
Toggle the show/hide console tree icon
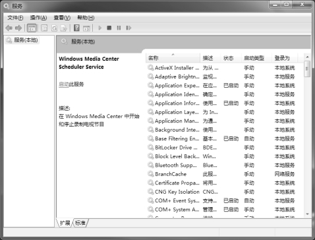[32, 28]
